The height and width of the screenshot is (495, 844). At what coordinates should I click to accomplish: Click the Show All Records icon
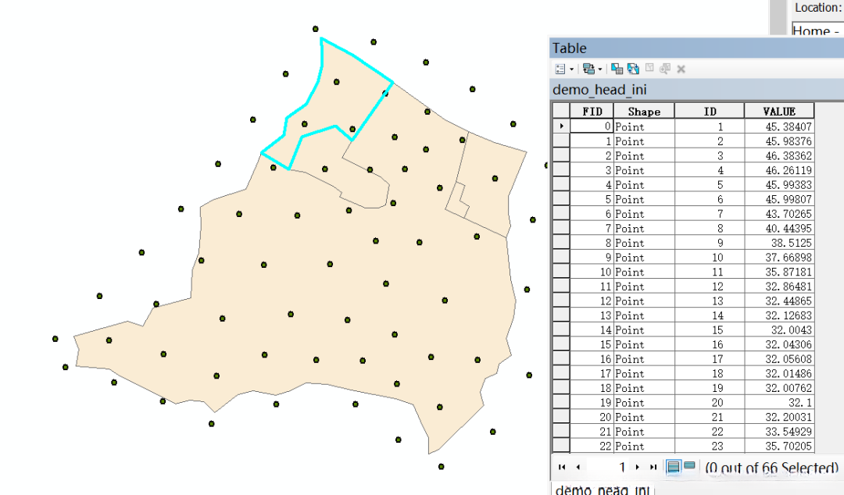pos(673,467)
